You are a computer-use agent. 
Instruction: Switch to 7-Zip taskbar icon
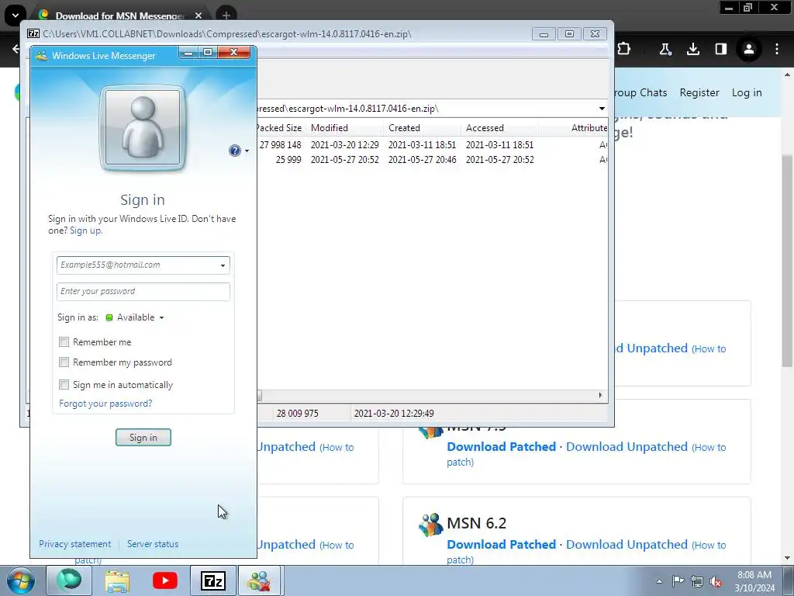[x=212, y=580]
